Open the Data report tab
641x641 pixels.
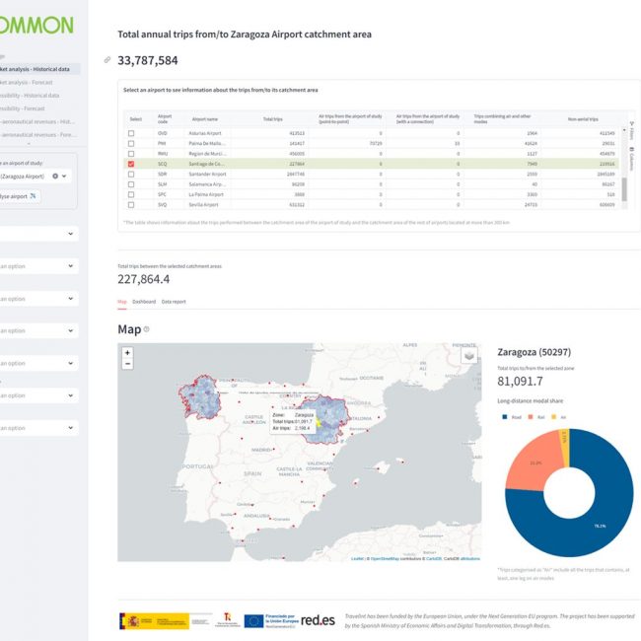pos(174,301)
